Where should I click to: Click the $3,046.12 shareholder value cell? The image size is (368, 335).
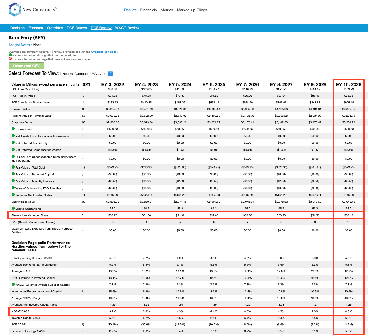(x=349, y=202)
